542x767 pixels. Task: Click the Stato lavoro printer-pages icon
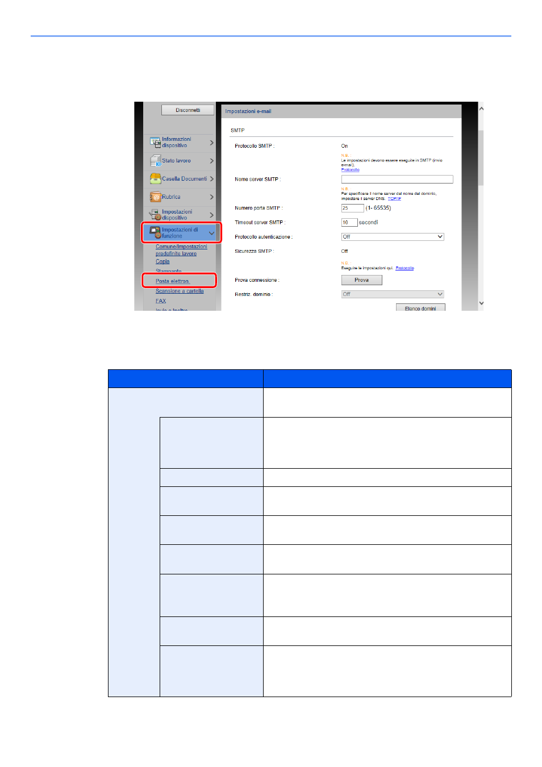pos(155,161)
